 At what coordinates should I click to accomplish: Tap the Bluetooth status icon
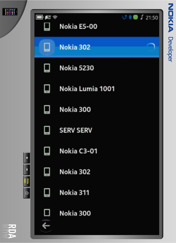pyautogui.click(x=130, y=17)
